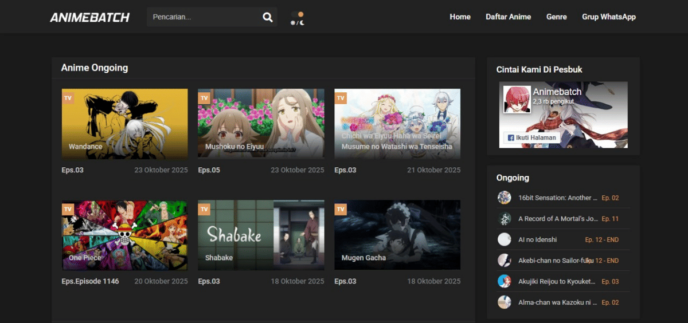Image resolution: width=688 pixels, height=323 pixels.
Task: Click the Cintai Kami Di Pesbuk heading
Action: (x=540, y=69)
